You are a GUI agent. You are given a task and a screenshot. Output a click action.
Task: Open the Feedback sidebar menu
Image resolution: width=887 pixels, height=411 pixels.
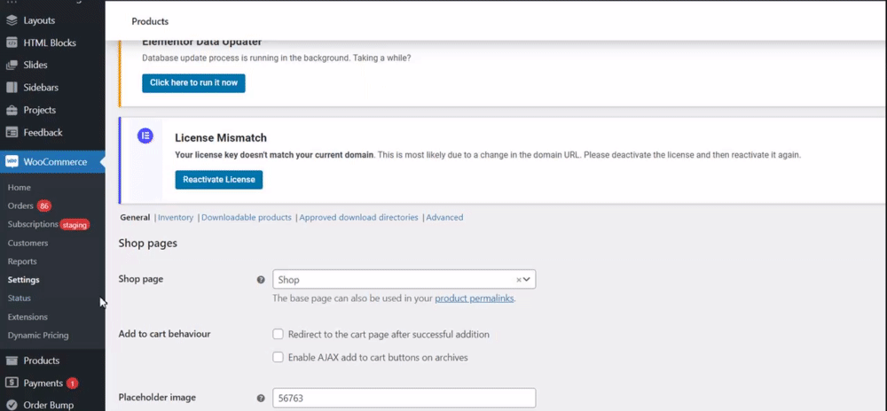(x=43, y=133)
